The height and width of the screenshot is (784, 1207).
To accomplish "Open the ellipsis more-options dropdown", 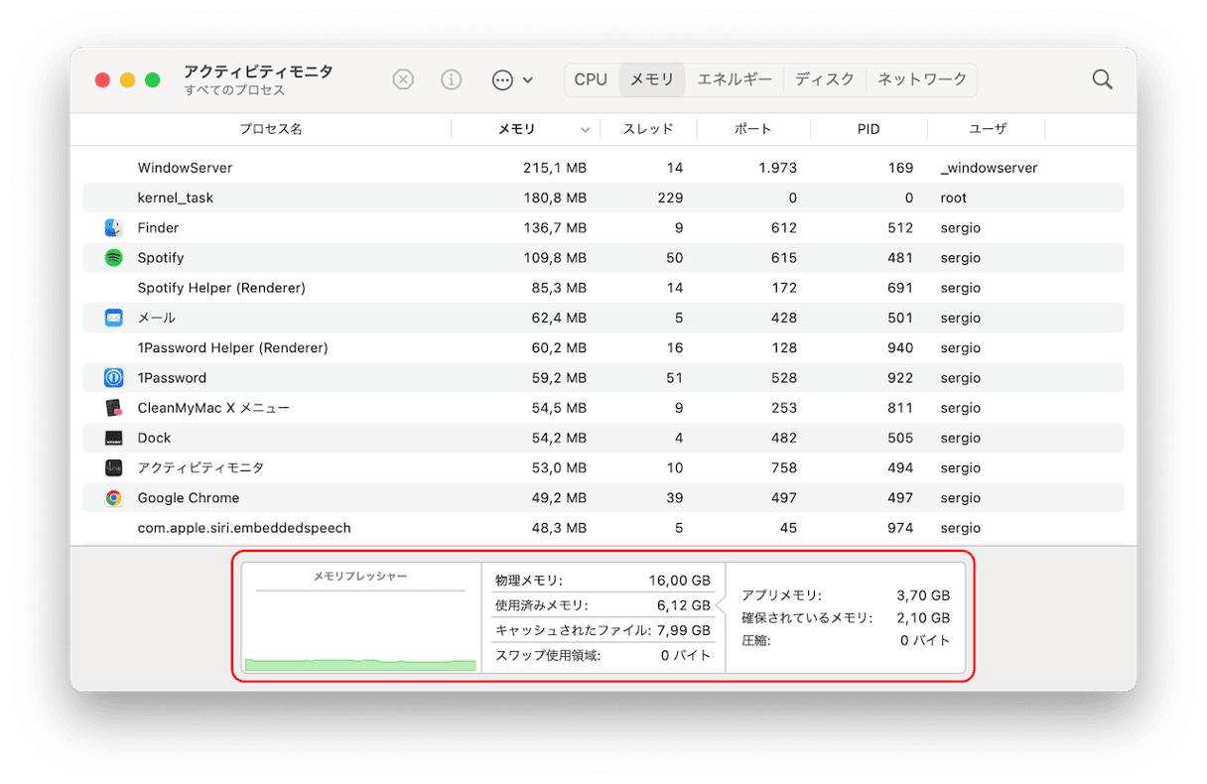I will pos(512,79).
